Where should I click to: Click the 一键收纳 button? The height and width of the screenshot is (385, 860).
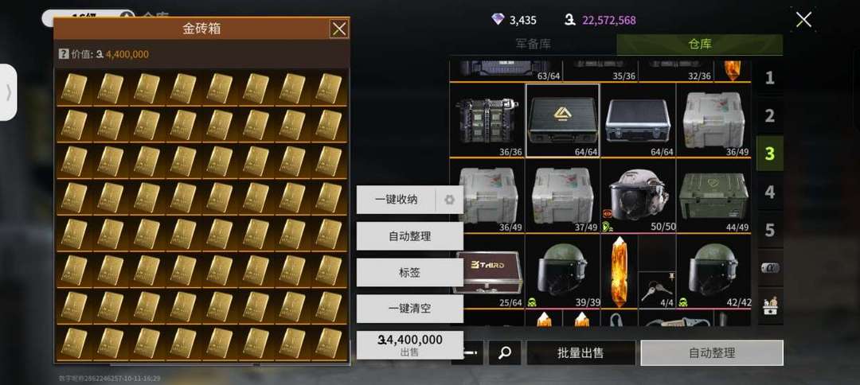(396, 200)
